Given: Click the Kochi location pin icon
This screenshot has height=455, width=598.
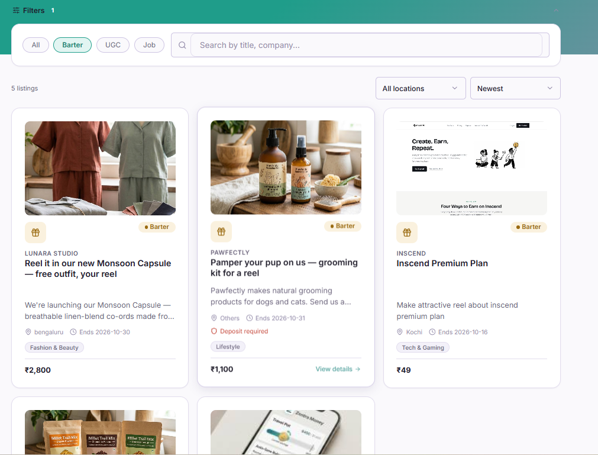Looking at the screenshot, I should pos(400,332).
